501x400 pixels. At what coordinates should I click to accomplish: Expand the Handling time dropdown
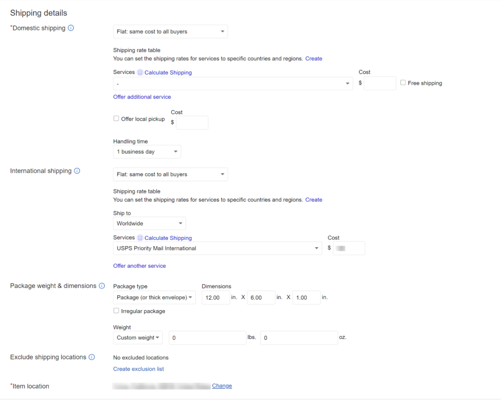pyautogui.click(x=147, y=152)
